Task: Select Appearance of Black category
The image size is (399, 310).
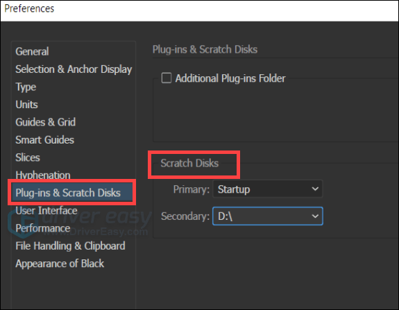Action: click(60, 264)
